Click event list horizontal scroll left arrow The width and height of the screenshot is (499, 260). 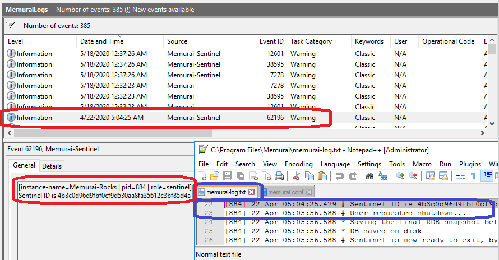coord(9,133)
